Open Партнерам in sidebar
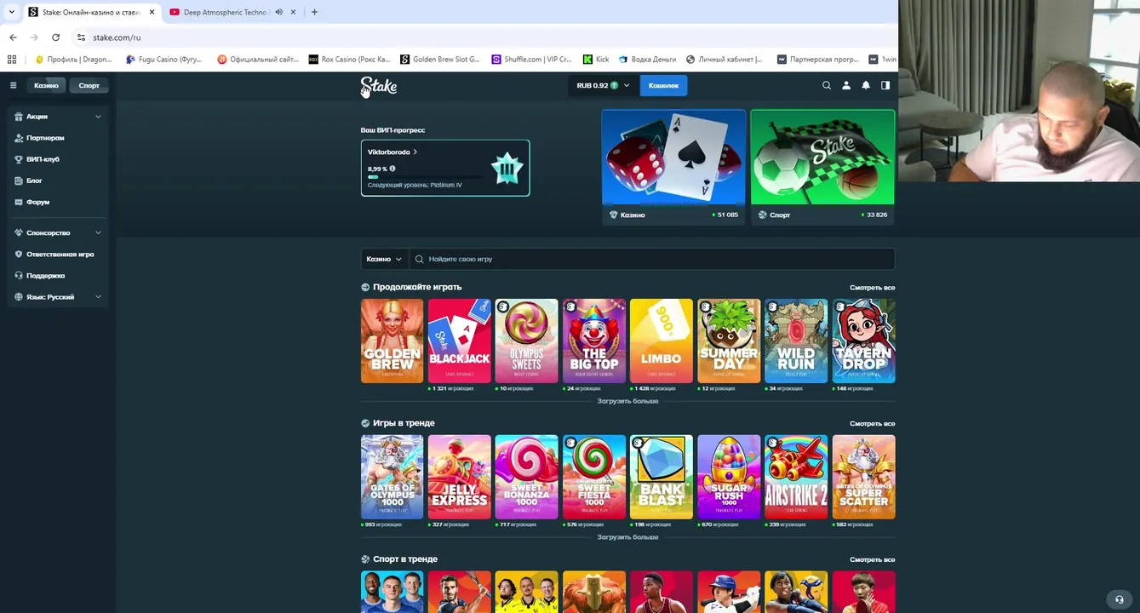The width and height of the screenshot is (1140, 613). (x=45, y=138)
